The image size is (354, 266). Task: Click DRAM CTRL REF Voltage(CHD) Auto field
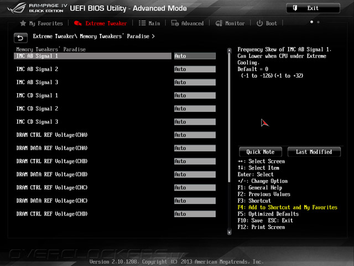(195, 214)
